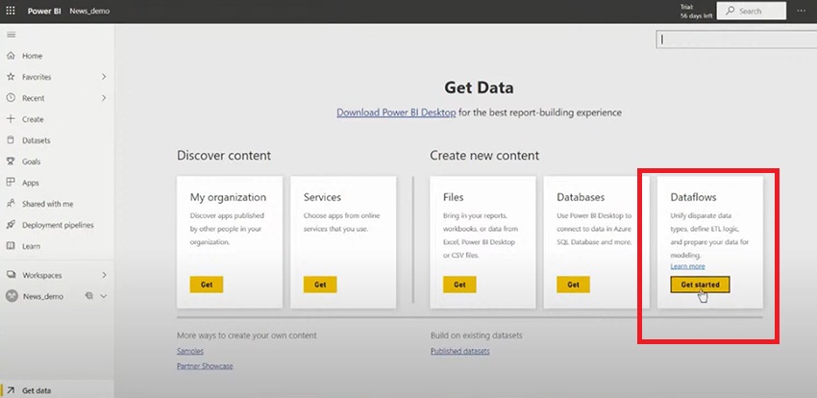Click the Recent clock icon
The width and height of the screenshot is (817, 398).
coord(11,98)
